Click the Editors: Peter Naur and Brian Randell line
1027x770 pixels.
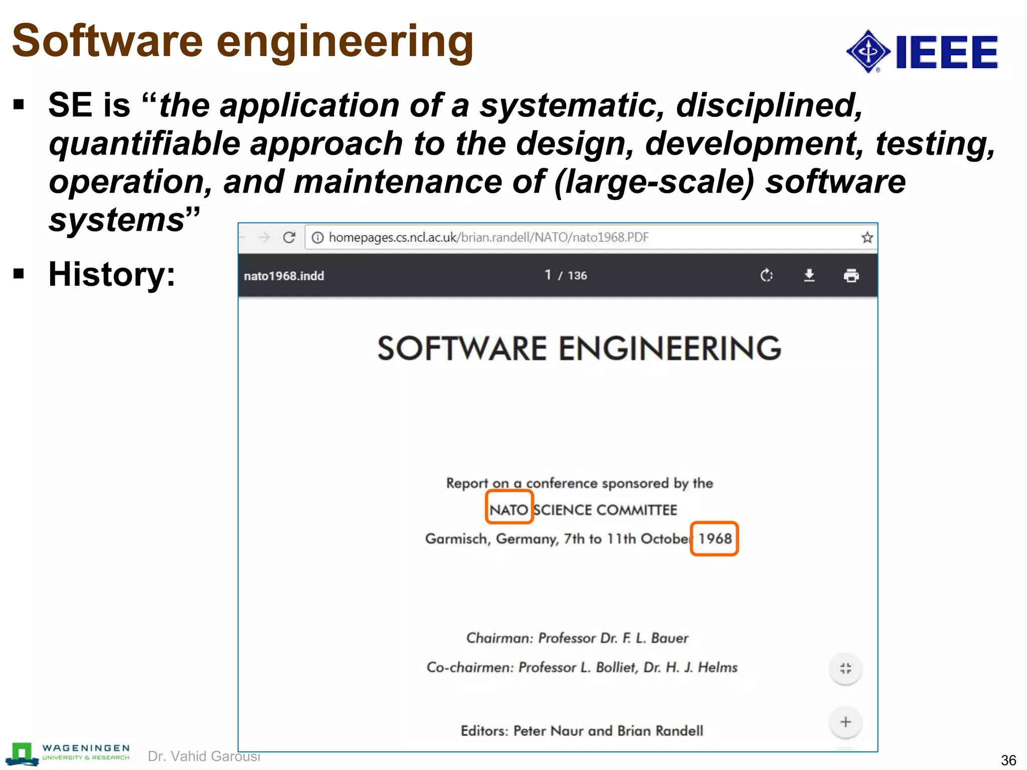[582, 730]
